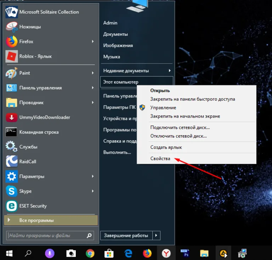Open ESET Security icon

pyautogui.click(x=11, y=206)
